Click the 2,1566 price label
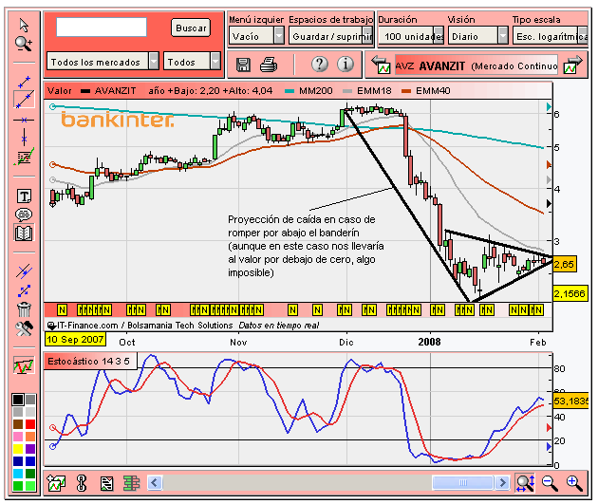 570,293
